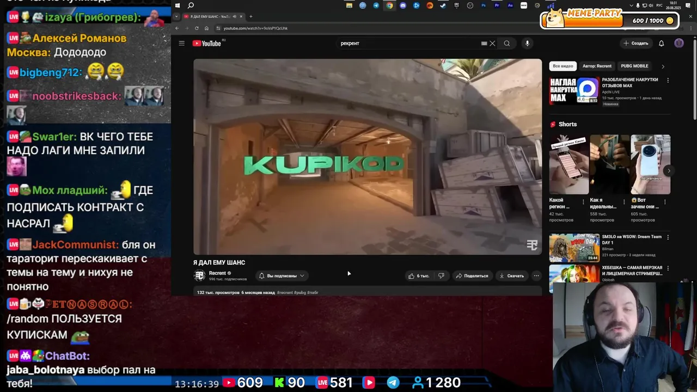697x392 pixels.
Task: Like the video with 6 тыс. thumbs up
Action: point(419,275)
